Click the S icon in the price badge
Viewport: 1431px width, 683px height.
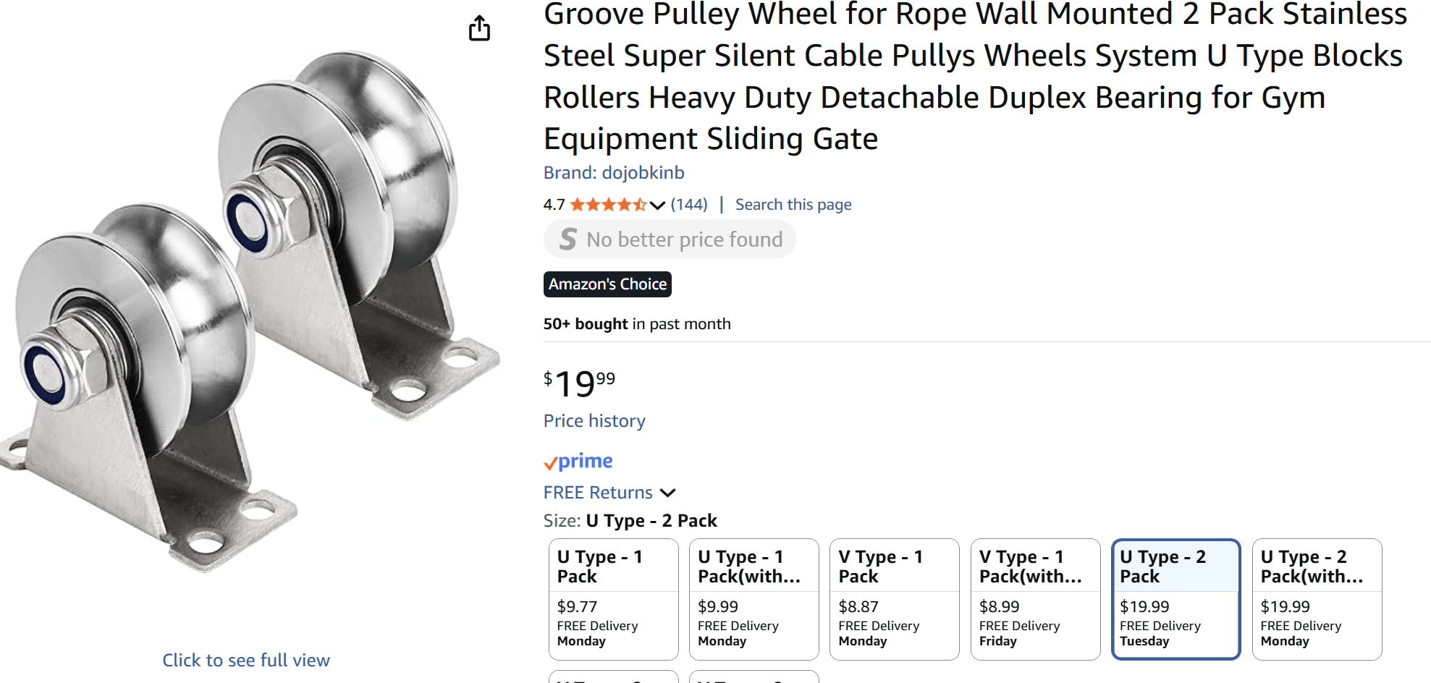pyautogui.click(x=567, y=239)
